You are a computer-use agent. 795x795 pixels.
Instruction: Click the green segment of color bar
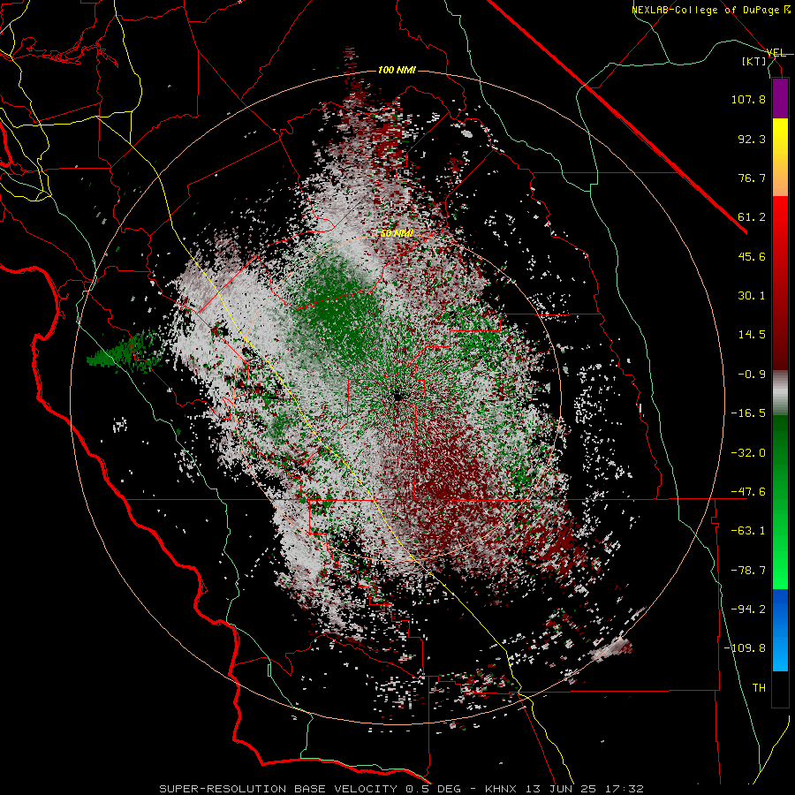(x=780, y=502)
